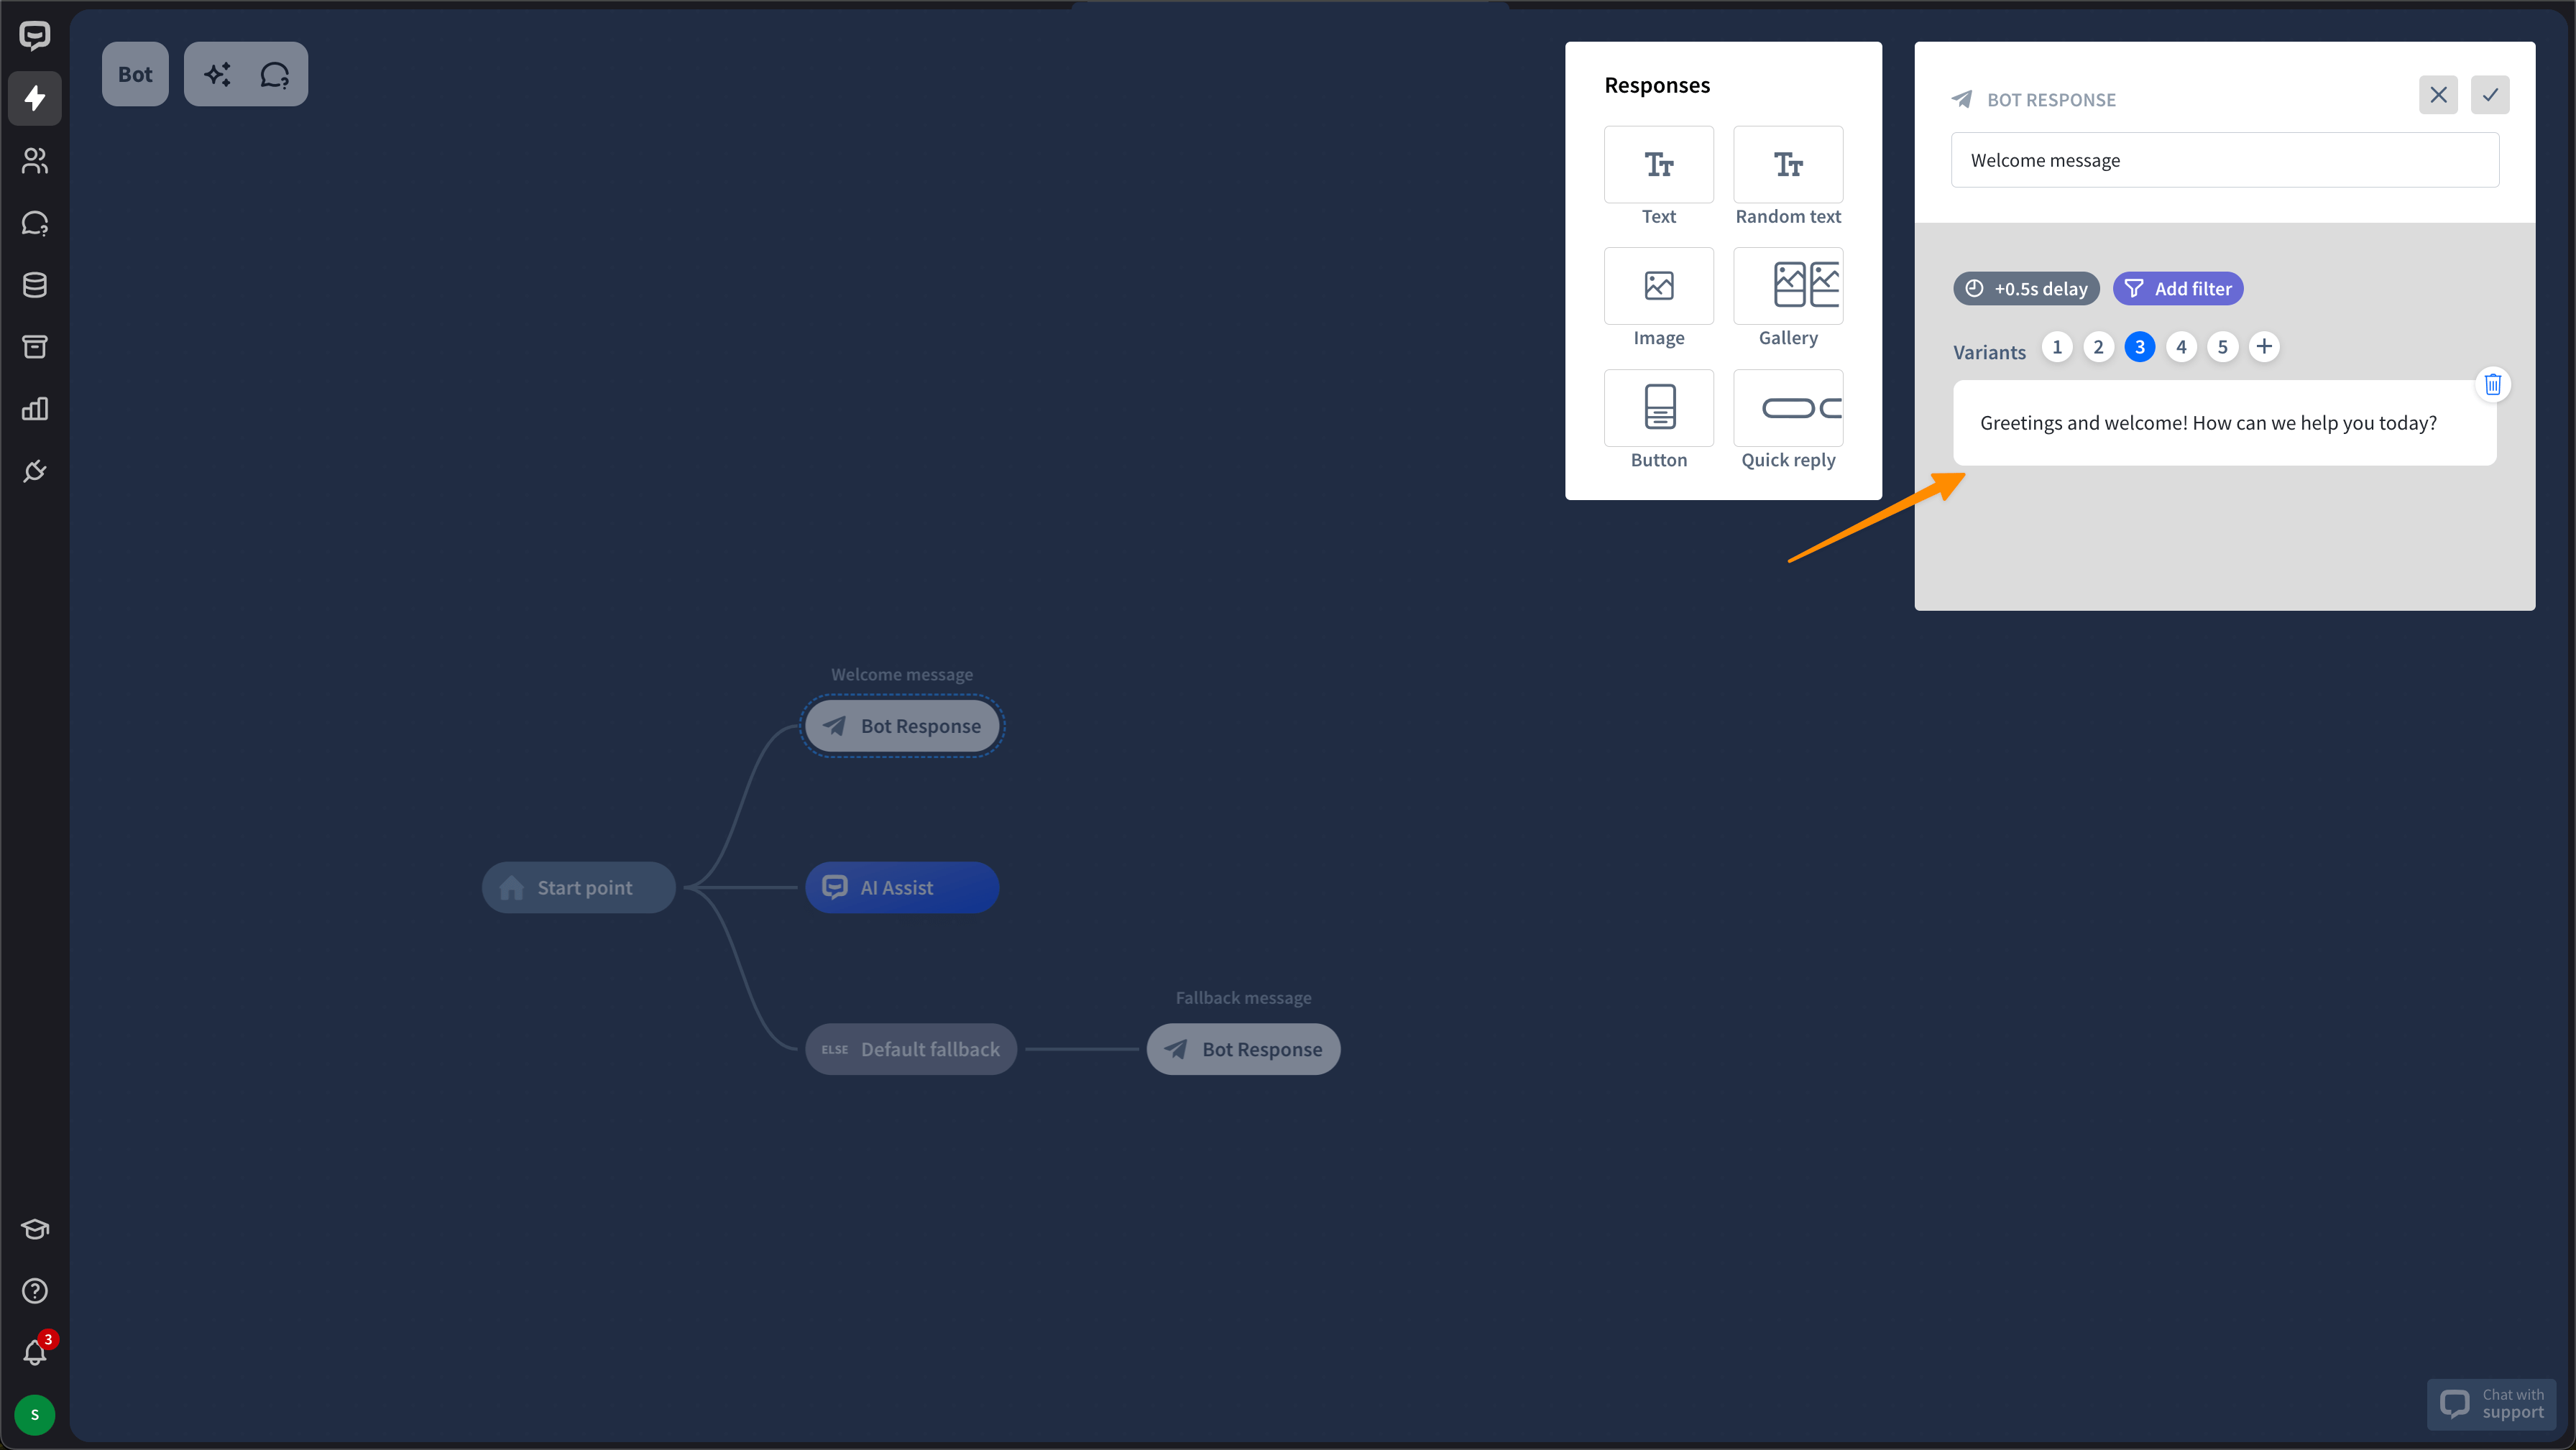The width and height of the screenshot is (2576, 1450).
Task: Open the integrations plug icon
Action: pyautogui.click(x=35, y=471)
